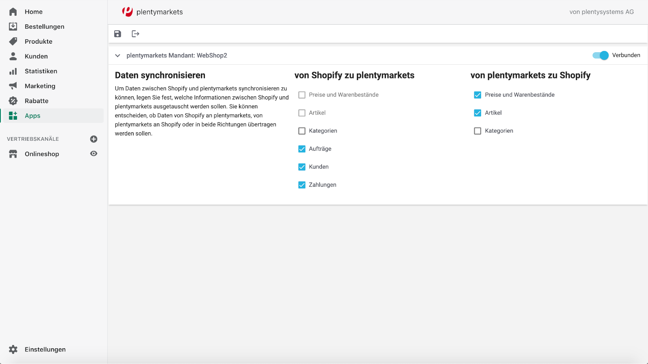The width and height of the screenshot is (648, 364).
Task: Click the 'Daten synchronisieren' heading
Action: pos(160,75)
